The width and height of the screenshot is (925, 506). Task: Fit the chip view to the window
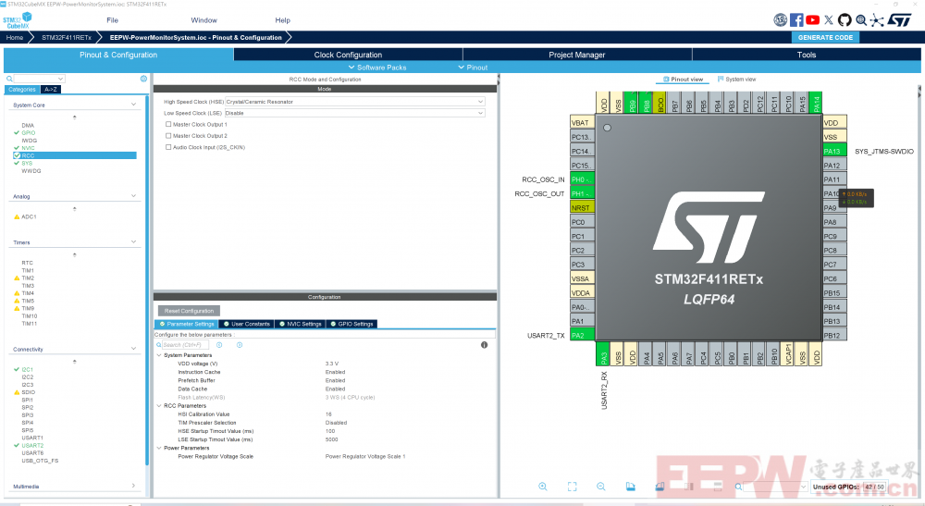pos(573,487)
